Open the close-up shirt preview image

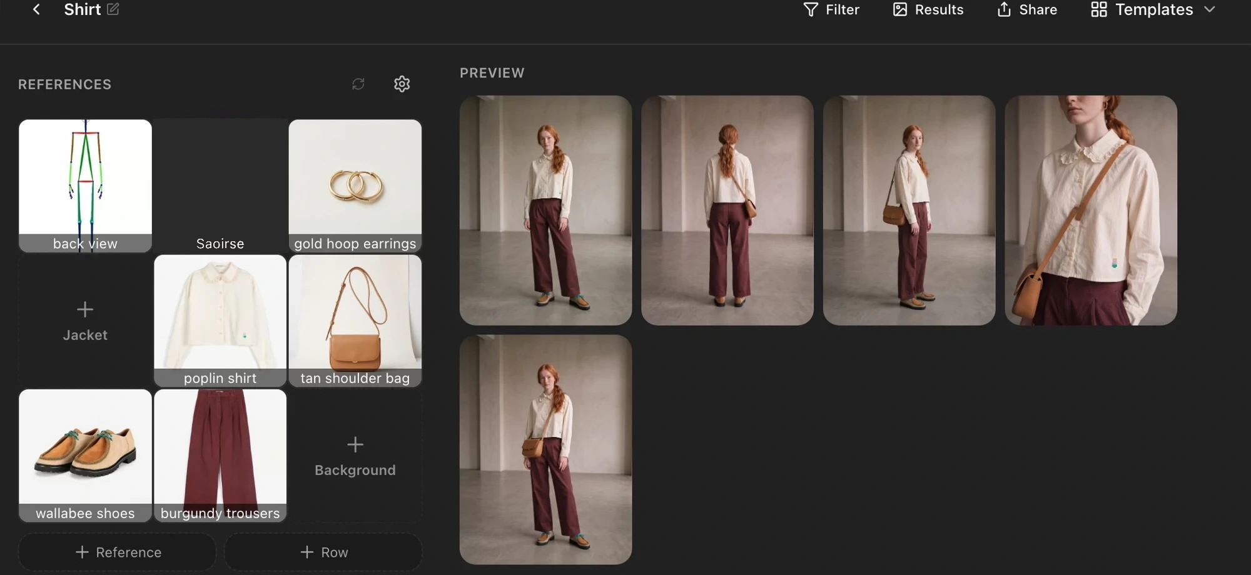pos(1091,210)
